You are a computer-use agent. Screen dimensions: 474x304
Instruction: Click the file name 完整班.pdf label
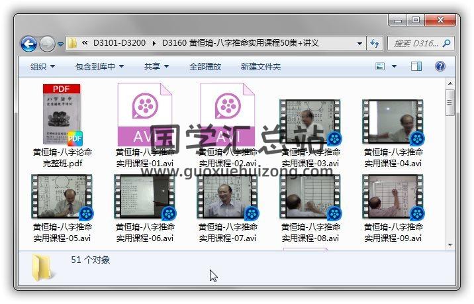63,164
